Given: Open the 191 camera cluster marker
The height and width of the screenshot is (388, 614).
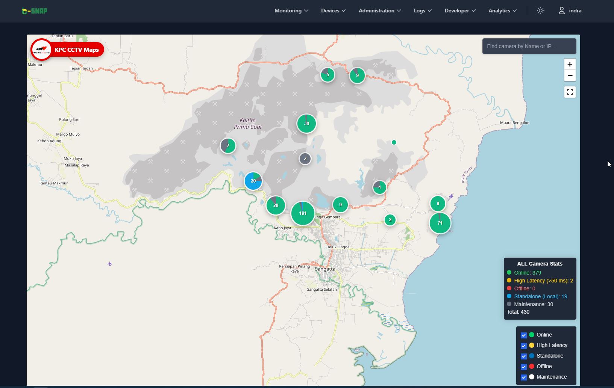Looking at the screenshot, I should coord(303,213).
